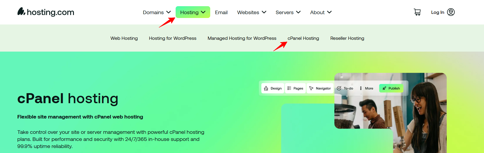Screen dimensions: 484x153
Task: Open the shopping cart icon
Action: coord(417,12)
